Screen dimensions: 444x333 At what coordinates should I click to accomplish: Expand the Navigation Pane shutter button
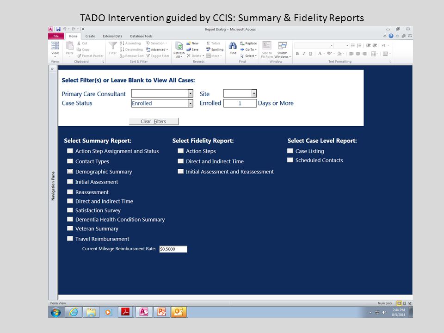[52, 69]
